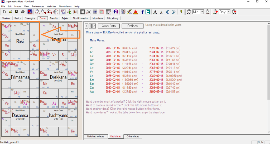Click the Pi maha dasa row
The image size is (270, 144).
click(x=135, y=48)
